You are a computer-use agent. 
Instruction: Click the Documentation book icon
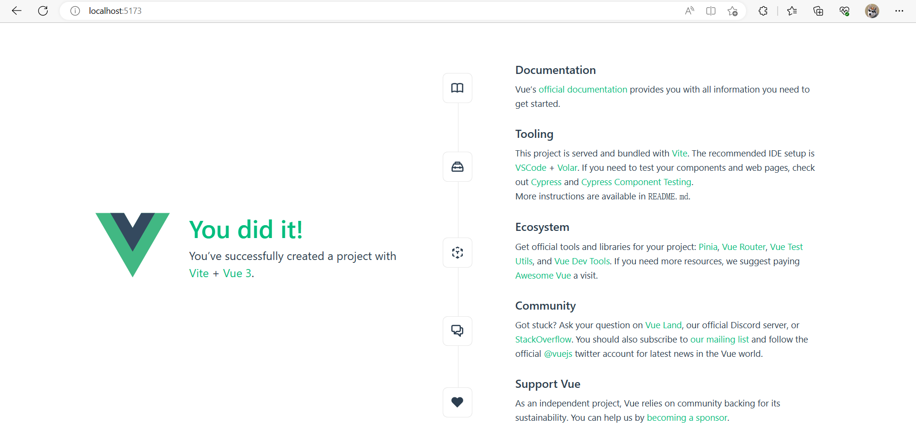tap(457, 88)
